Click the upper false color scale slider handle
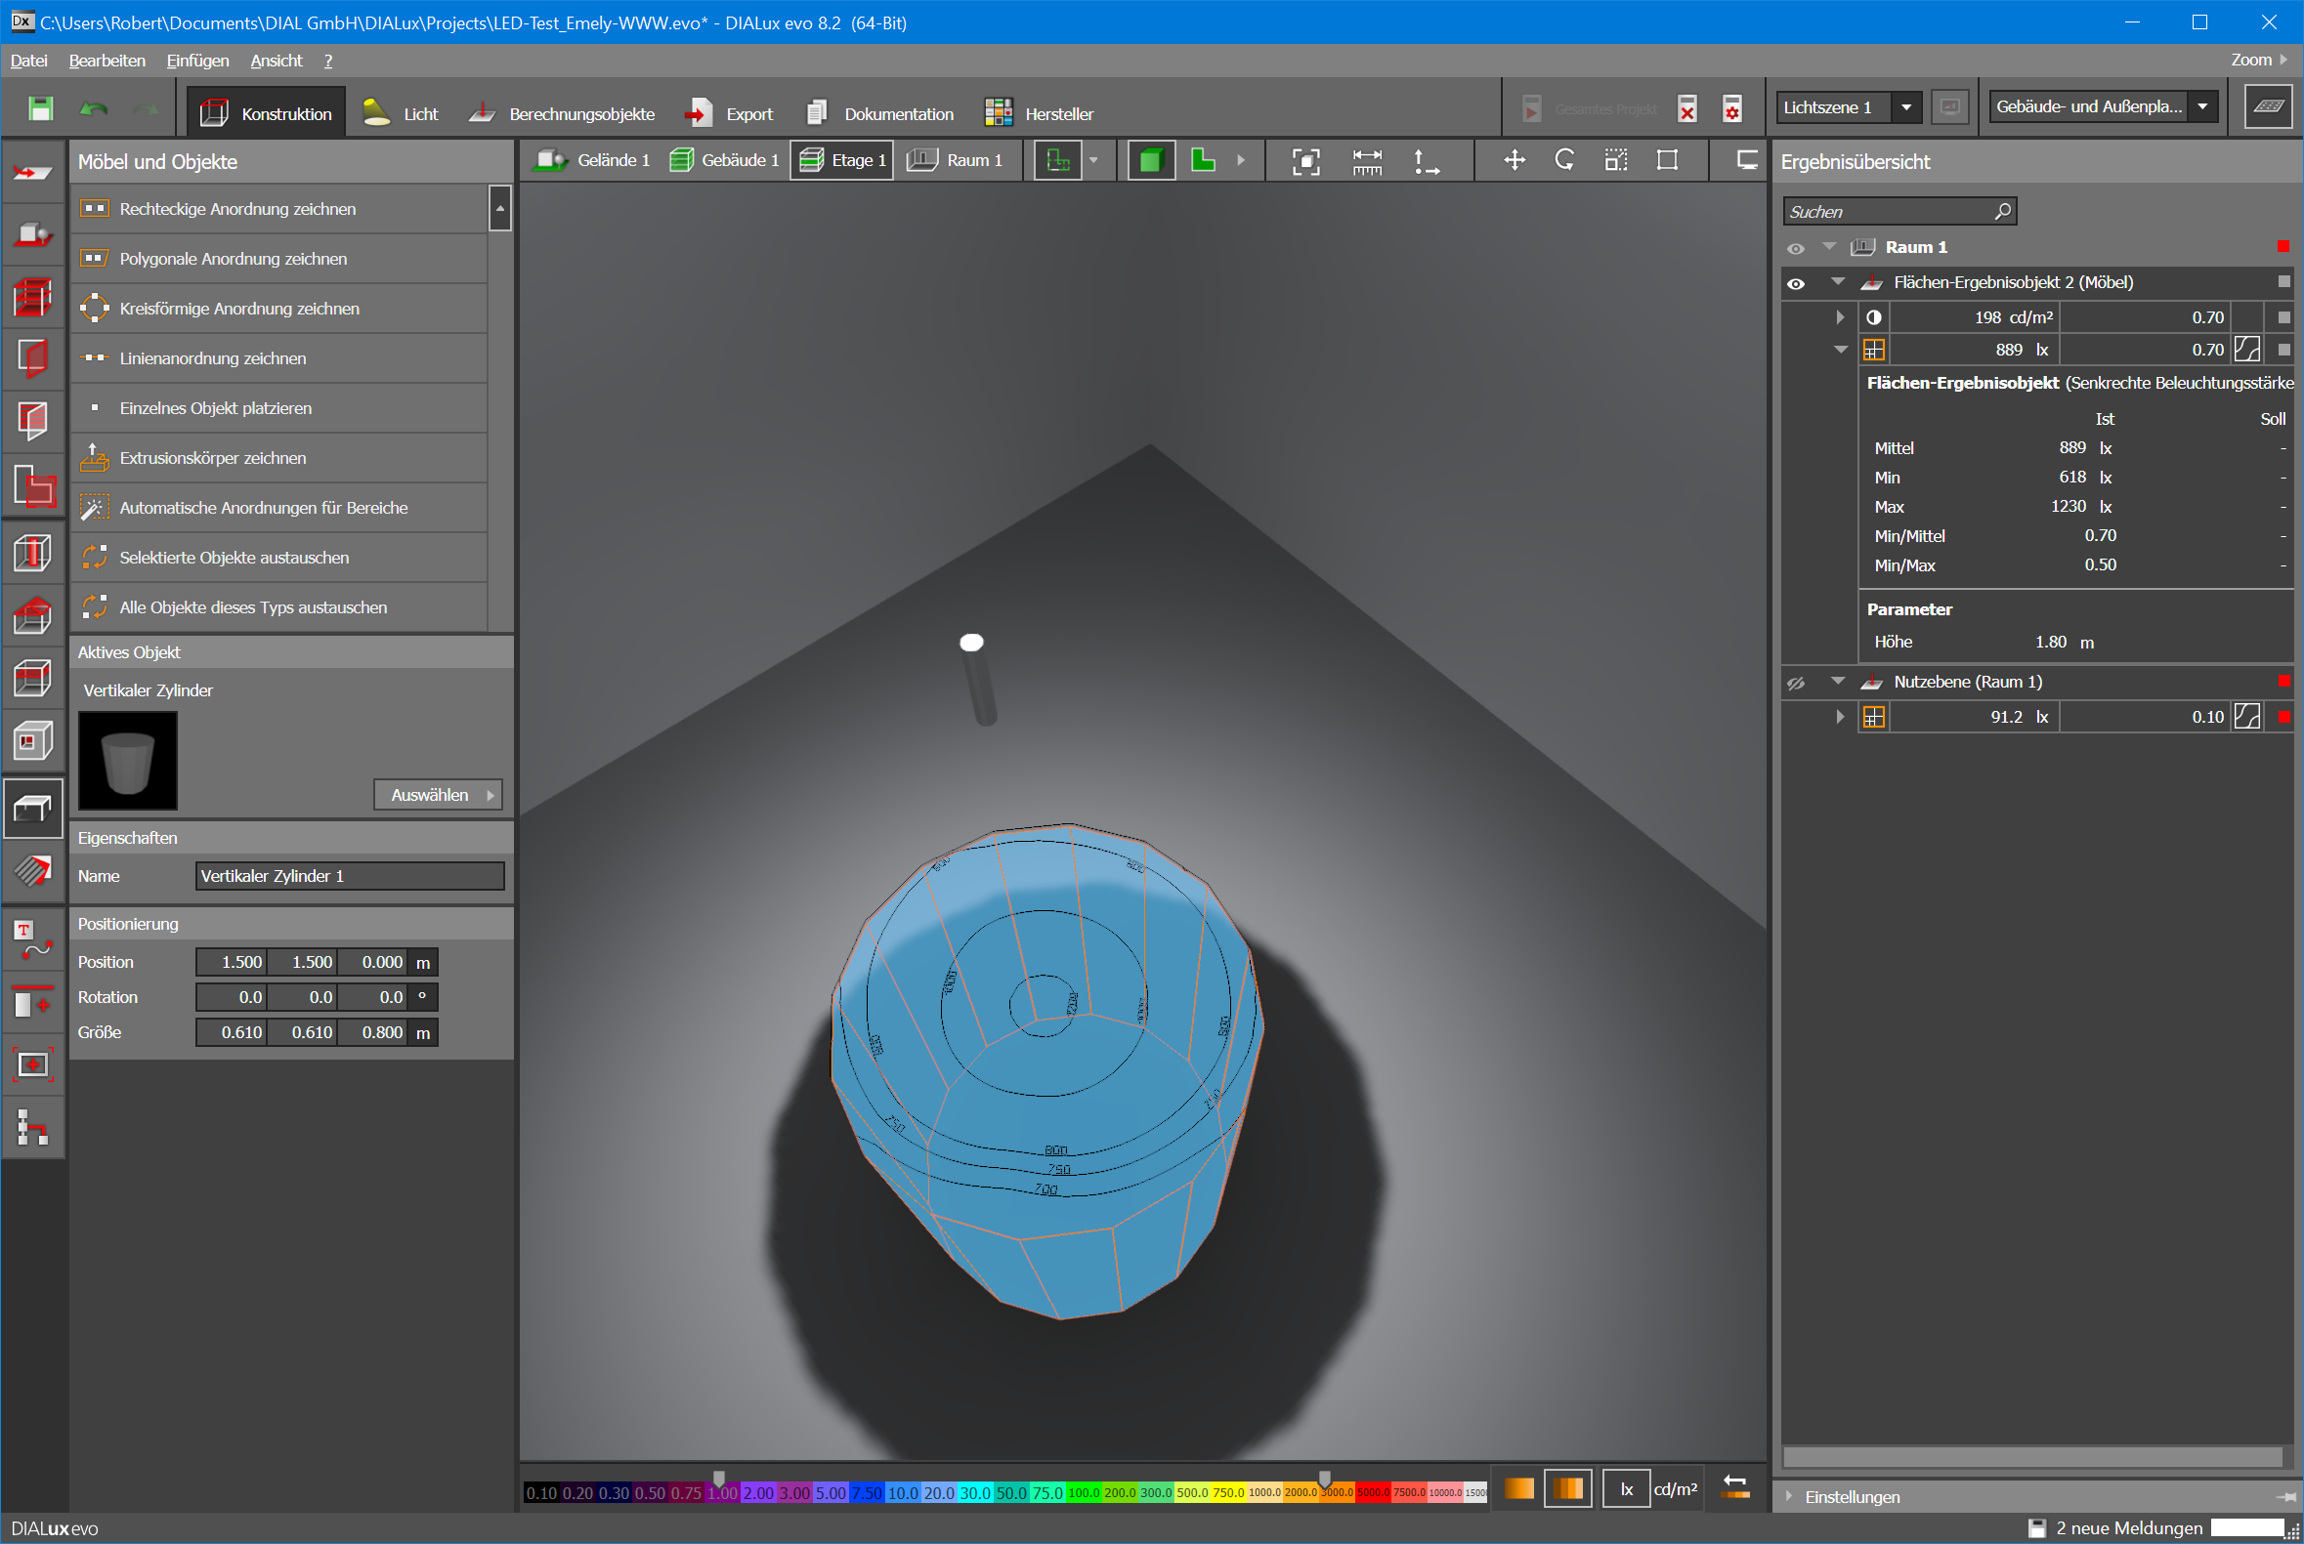Screen dimensions: 2304x1544 pyautogui.click(x=1324, y=1478)
